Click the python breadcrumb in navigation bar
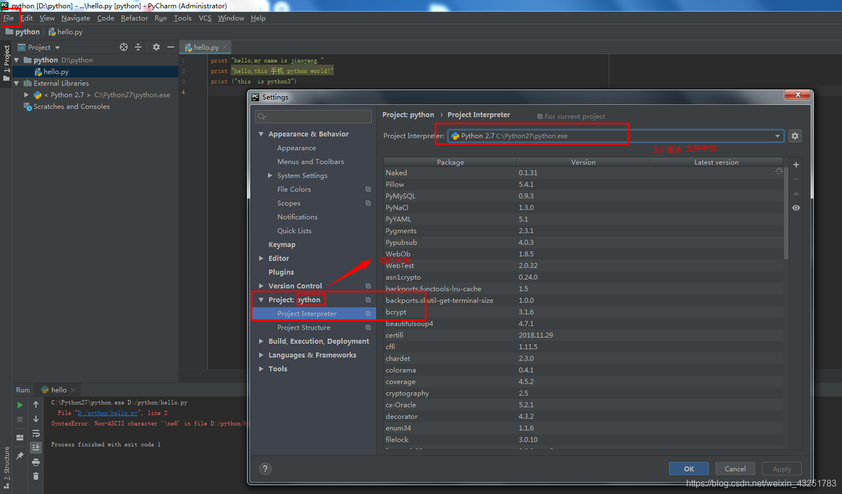 click(23, 32)
